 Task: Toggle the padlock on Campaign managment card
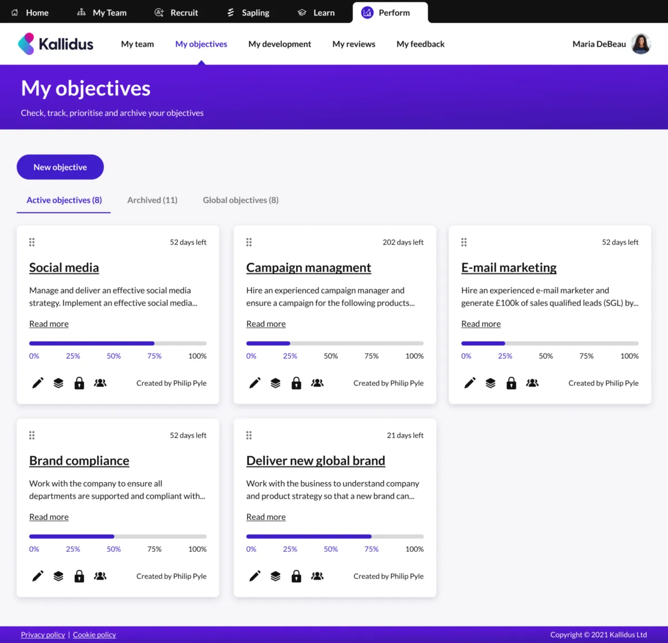296,383
